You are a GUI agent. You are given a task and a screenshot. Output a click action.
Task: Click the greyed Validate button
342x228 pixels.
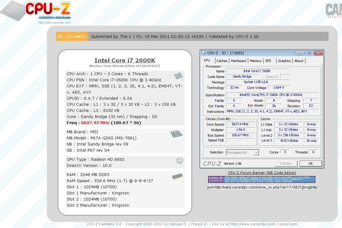pos(286,164)
